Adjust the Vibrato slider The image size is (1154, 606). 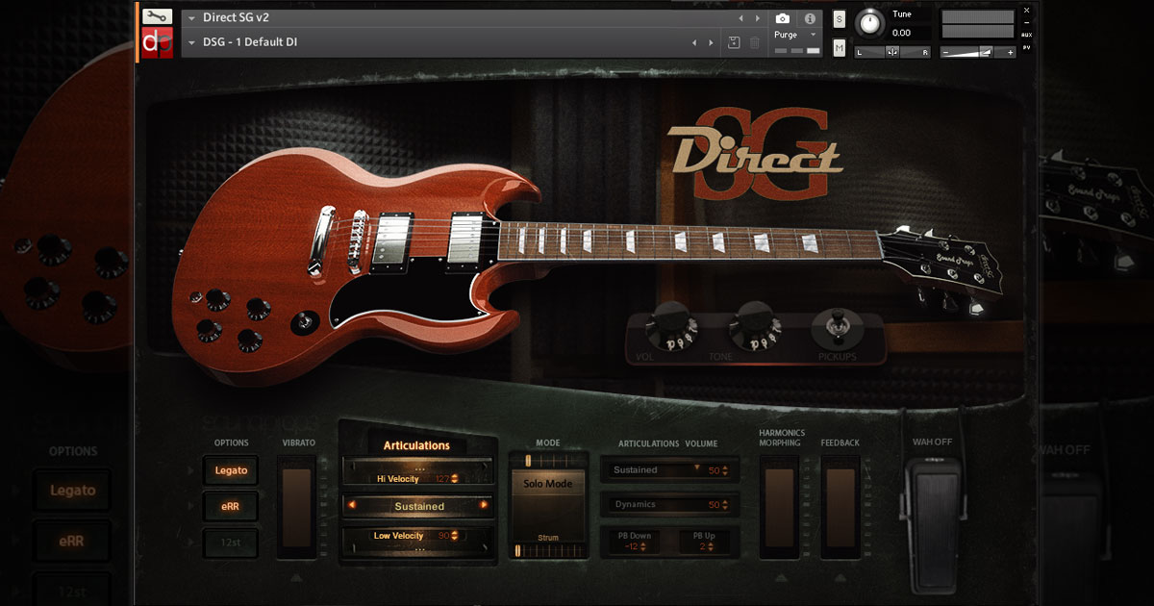pyautogui.click(x=297, y=510)
